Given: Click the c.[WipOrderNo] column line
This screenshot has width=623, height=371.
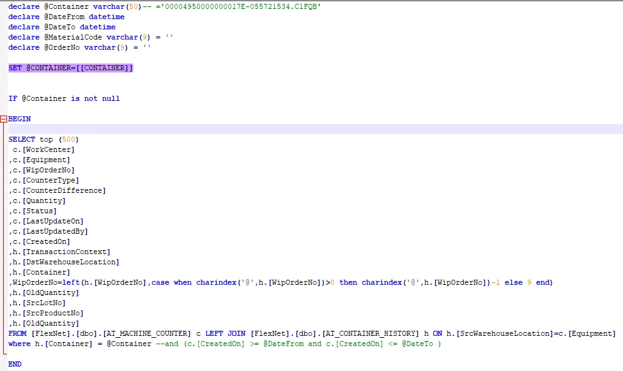Looking at the screenshot, I should 42,170.
